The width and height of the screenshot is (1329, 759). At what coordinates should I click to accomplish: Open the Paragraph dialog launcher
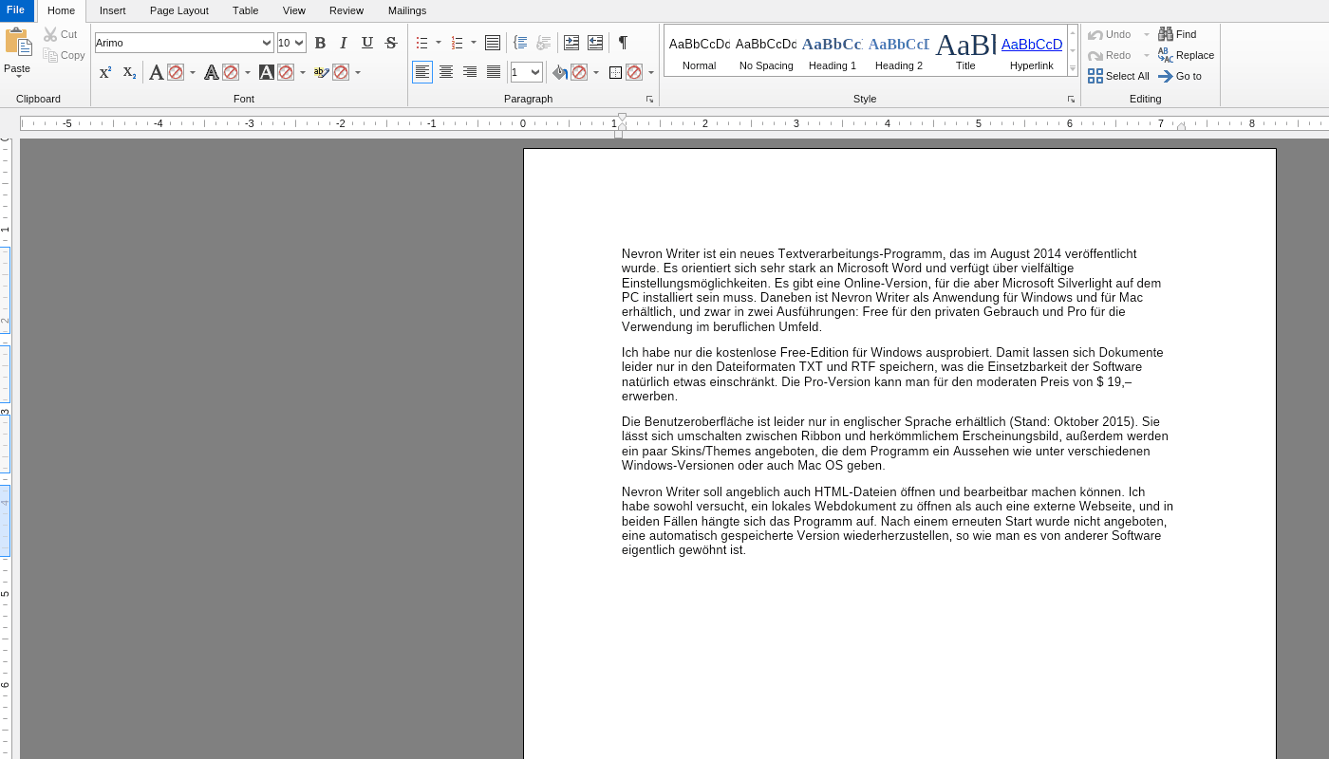coord(650,99)
